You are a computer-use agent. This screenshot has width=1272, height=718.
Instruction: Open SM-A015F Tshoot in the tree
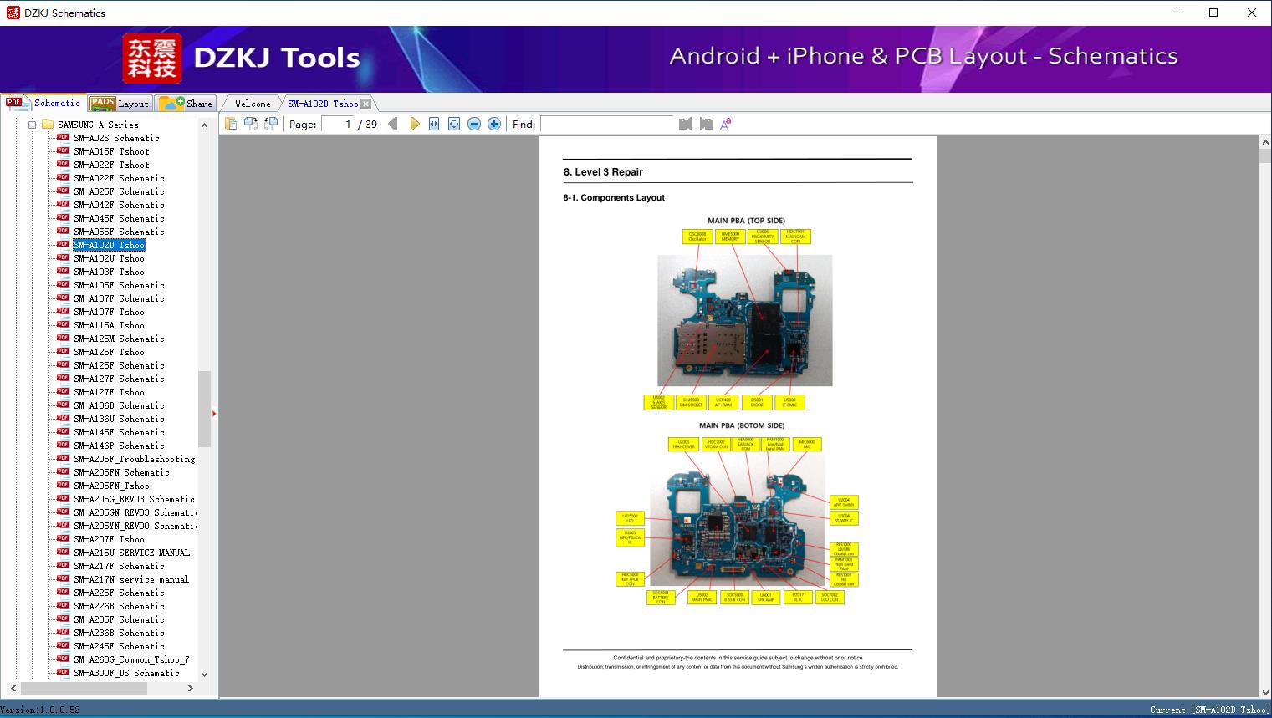pos(111,151)
